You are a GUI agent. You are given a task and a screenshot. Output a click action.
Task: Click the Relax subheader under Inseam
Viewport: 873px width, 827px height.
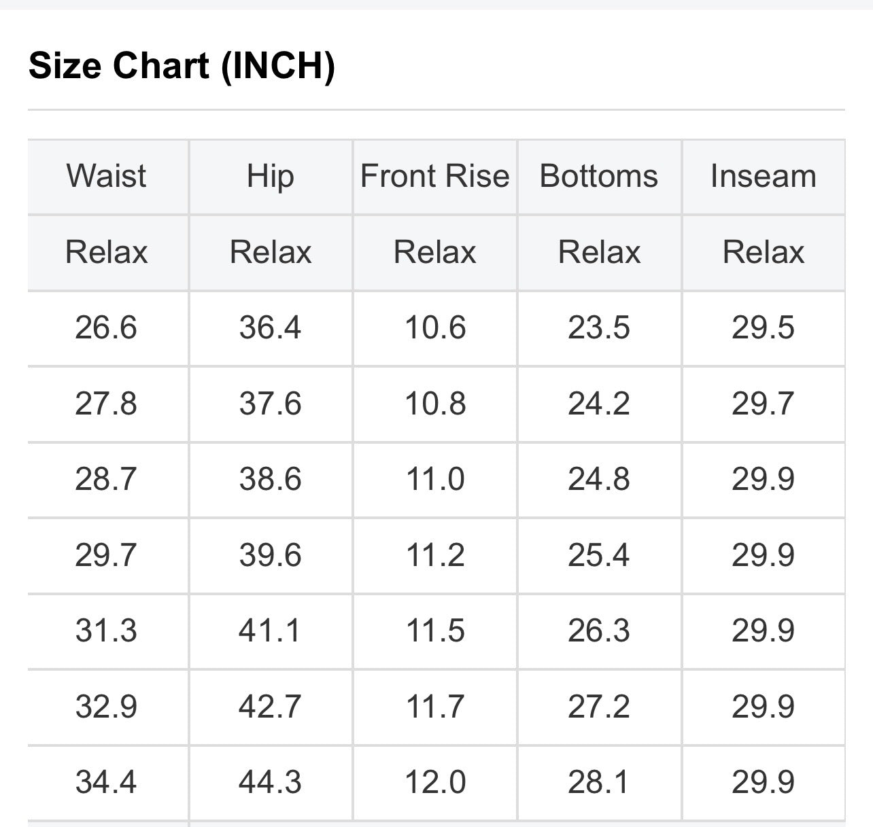point(763,252)
